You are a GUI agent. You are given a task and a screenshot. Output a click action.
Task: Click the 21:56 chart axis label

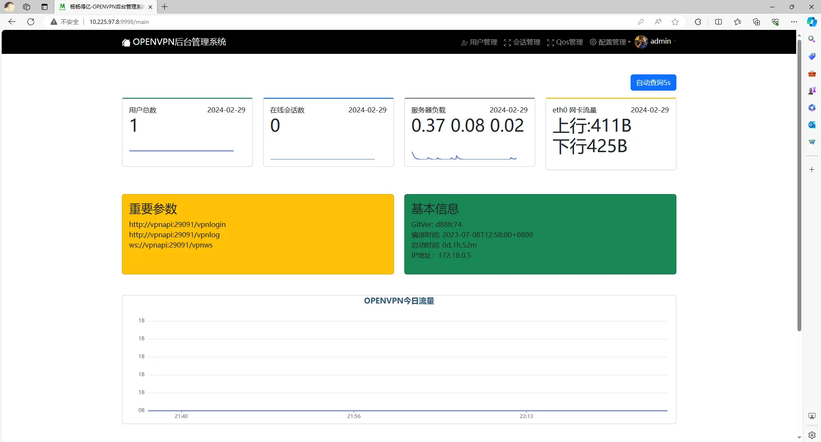[354, 416]
